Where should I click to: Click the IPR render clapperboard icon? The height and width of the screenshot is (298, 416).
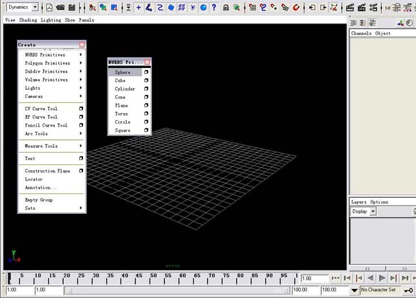[362, 8]
